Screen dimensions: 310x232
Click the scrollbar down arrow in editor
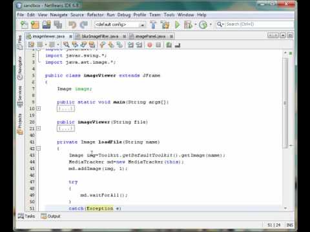pos(285,208)
